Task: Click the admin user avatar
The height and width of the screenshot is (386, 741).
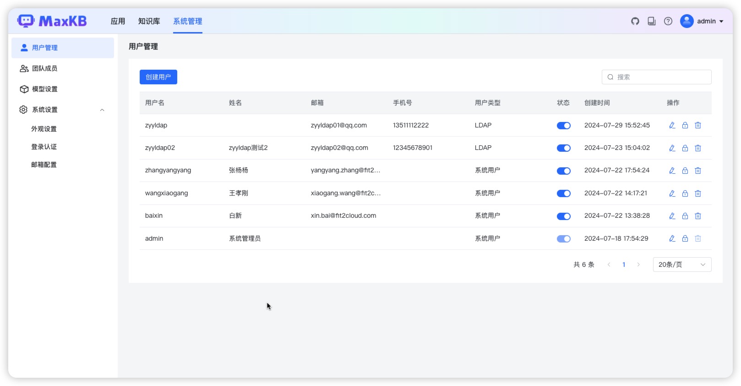Action: pos(687,21)
